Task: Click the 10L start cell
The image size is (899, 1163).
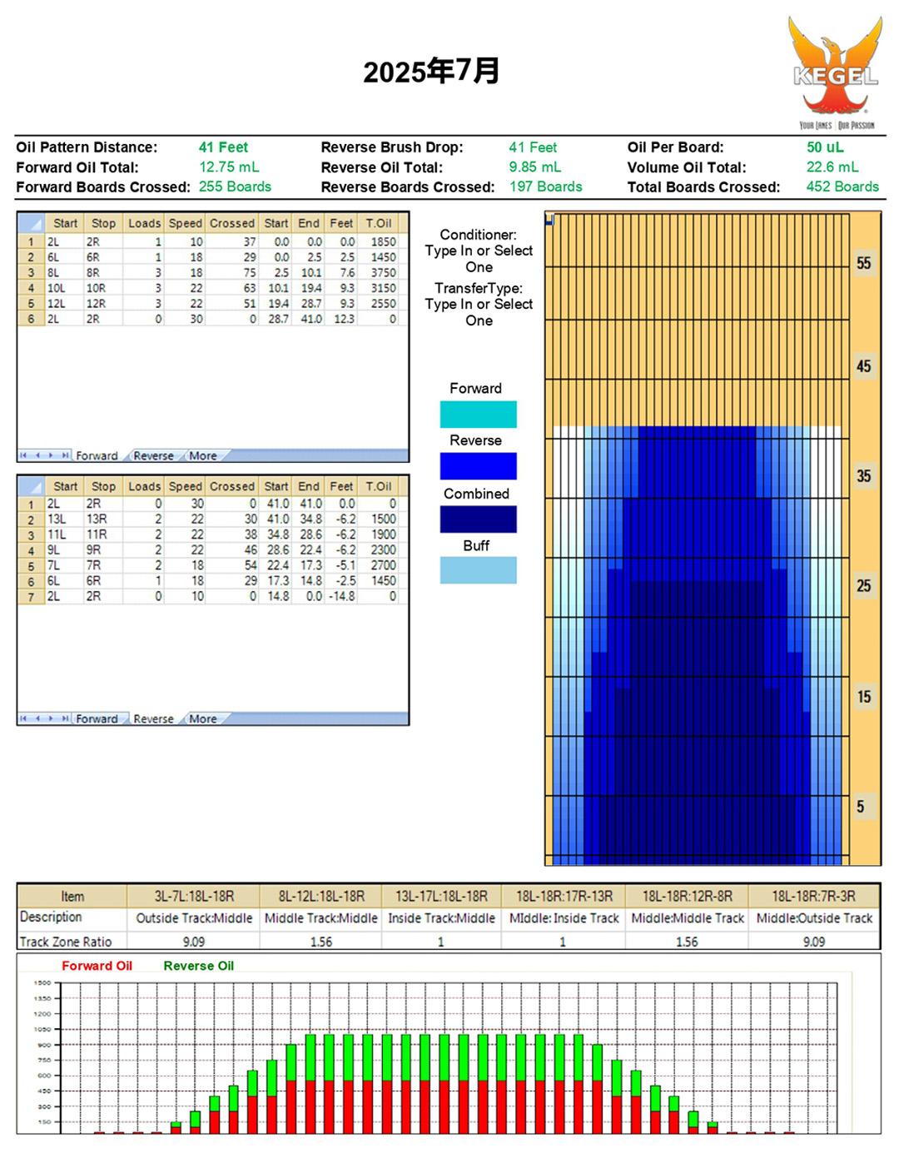Action: tap(64, 288)
